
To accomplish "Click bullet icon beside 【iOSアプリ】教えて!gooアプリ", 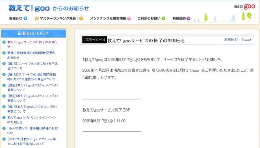I will coord(4,139).
